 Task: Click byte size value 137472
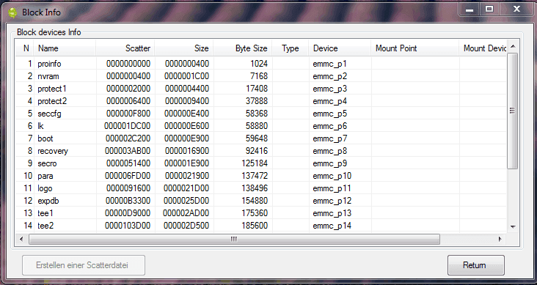(255, 176)
